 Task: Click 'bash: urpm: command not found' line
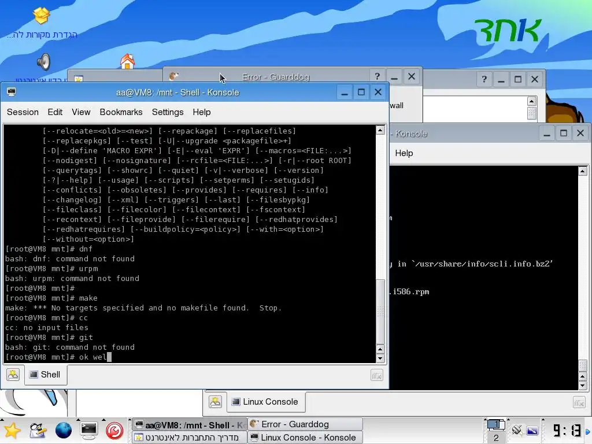(x=72, y=279)
